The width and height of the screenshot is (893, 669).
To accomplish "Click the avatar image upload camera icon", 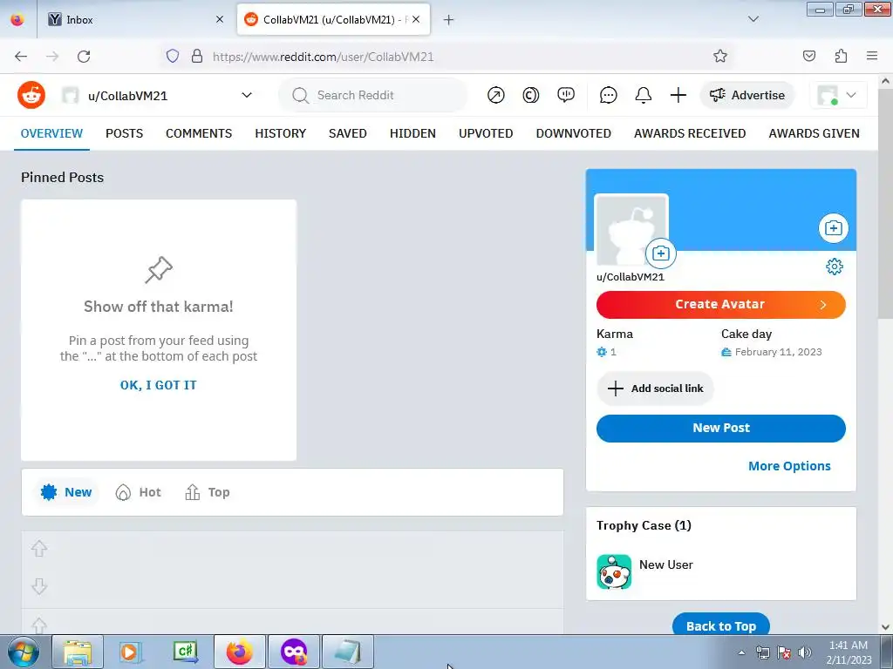I will [661, 253].
